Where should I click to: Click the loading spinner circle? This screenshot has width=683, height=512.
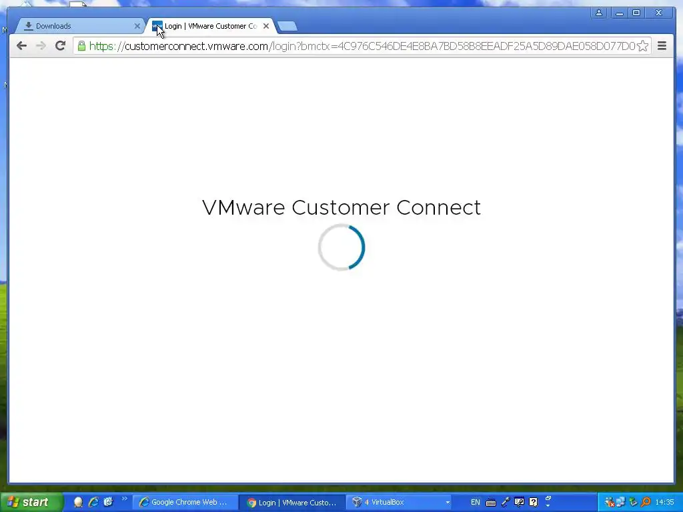pyautogui.click(x=341, y=247)
